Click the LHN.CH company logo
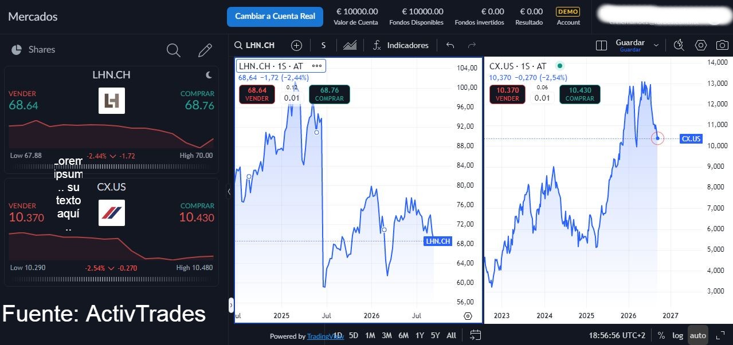Image resolution: width=733 pixels, height=345 pixels. (x=111, y=101)
